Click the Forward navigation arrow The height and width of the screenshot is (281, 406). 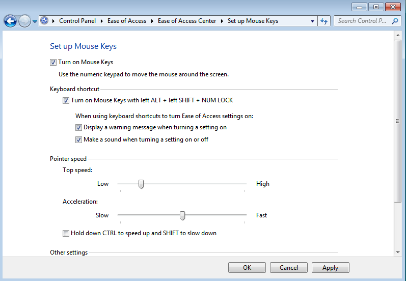click(24, 21)
